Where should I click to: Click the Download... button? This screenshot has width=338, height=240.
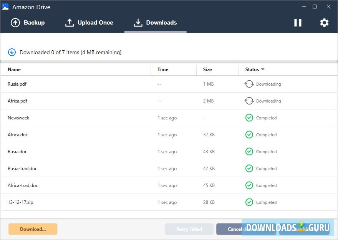[x=33, y=229]
